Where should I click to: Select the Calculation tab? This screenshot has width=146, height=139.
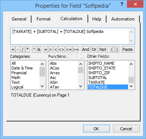(x=71, y=19)
